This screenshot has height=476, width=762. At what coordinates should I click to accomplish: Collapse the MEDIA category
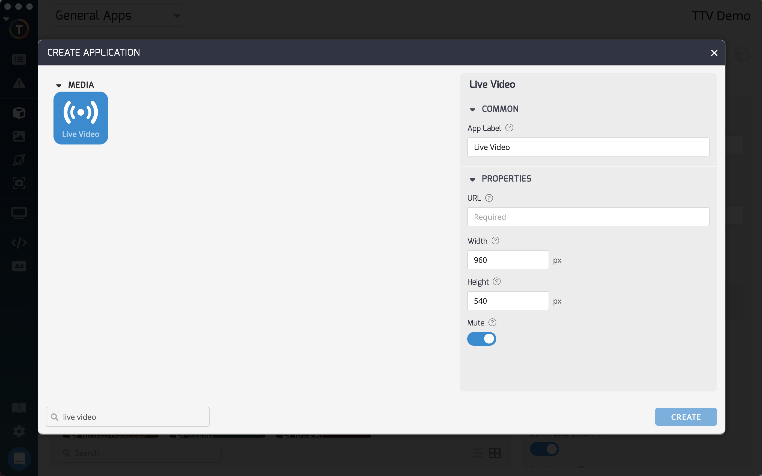(59, 85)
